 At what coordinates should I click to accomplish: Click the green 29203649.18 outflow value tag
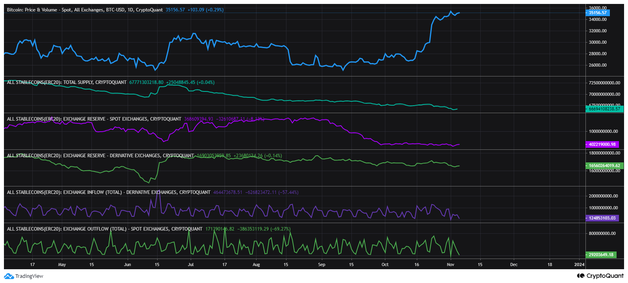pyautogui.click(x=601, y=255)
